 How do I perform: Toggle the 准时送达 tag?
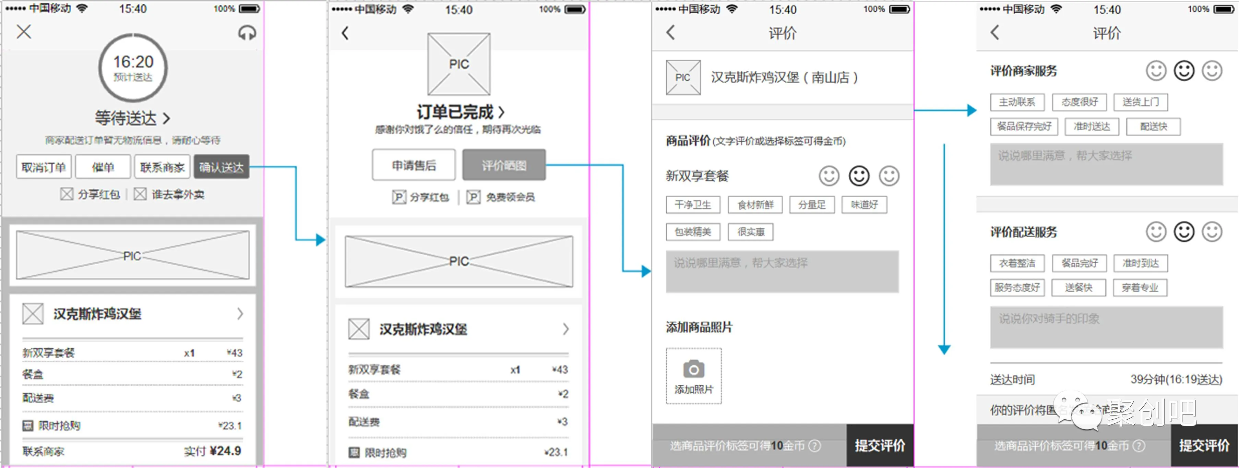(1092, 127)
